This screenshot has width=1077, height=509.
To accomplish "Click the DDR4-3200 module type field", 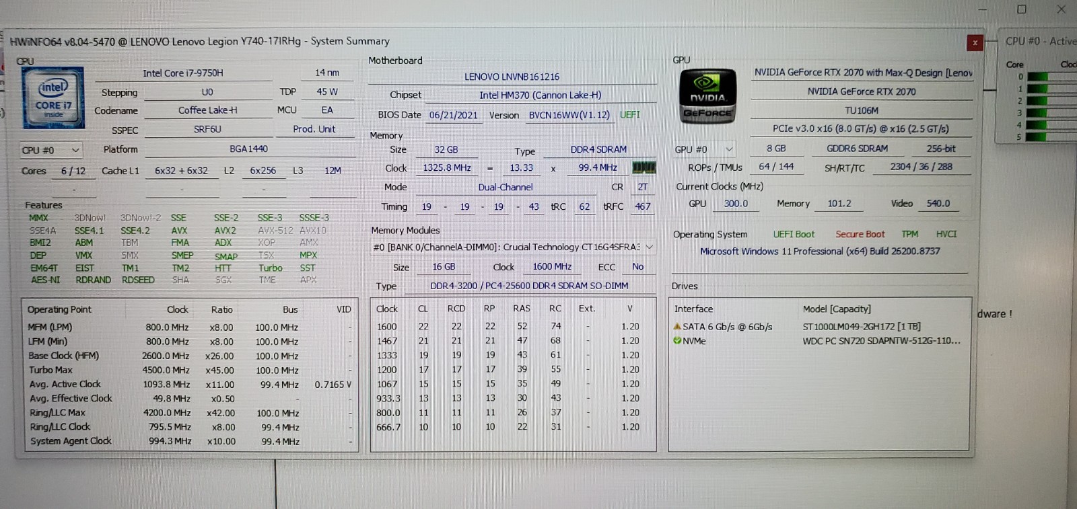I will tap(529, 286).
